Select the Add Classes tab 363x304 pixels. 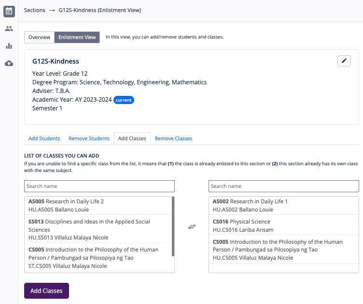(132, 138)
